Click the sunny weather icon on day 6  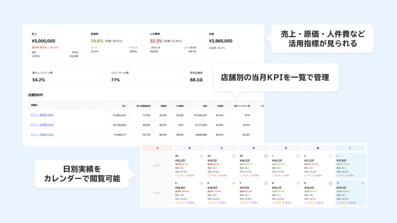point(234,183)
